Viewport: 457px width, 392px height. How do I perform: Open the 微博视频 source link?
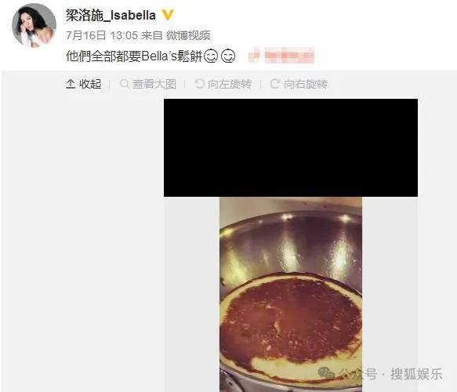tap(188, 35)
